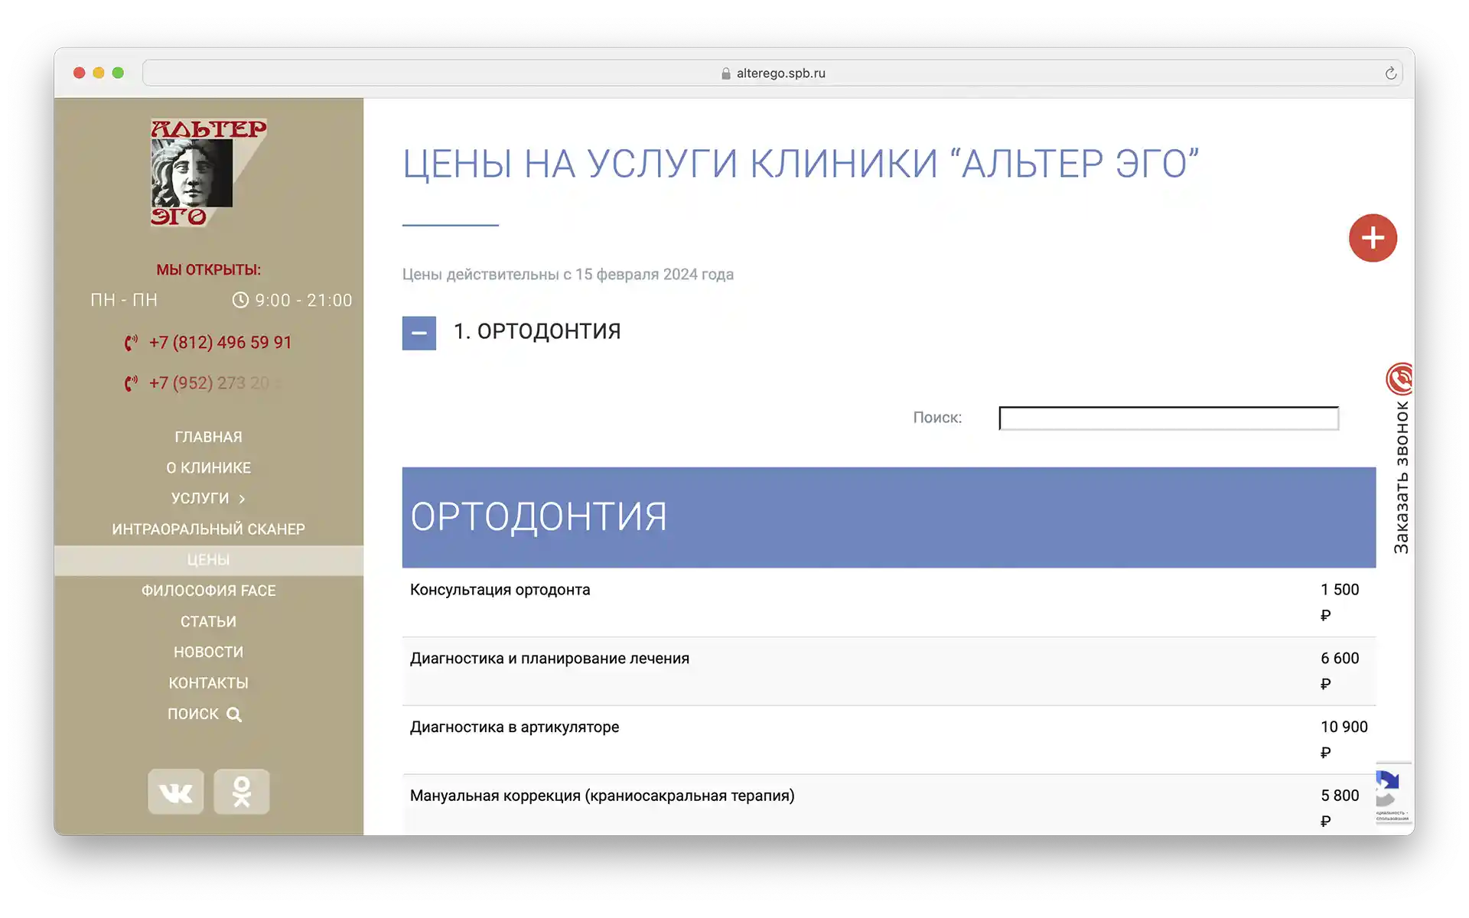Open СТАТЬИ menu item
Viewport: 1469px width, 918px height.
point(208,621)
